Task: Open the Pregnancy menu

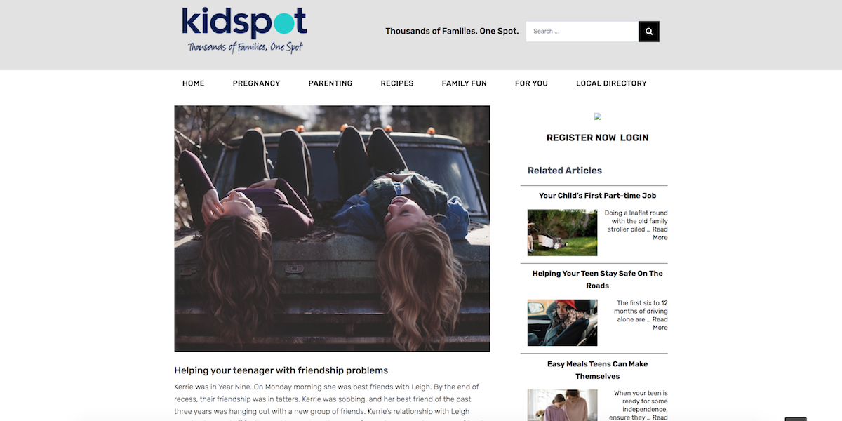Action: [257, 83]
